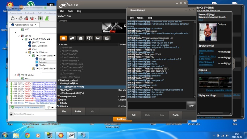This screenshot has width=247, height=139.
Task: Open Xfire downloads monitor icon
Action: 89,38
